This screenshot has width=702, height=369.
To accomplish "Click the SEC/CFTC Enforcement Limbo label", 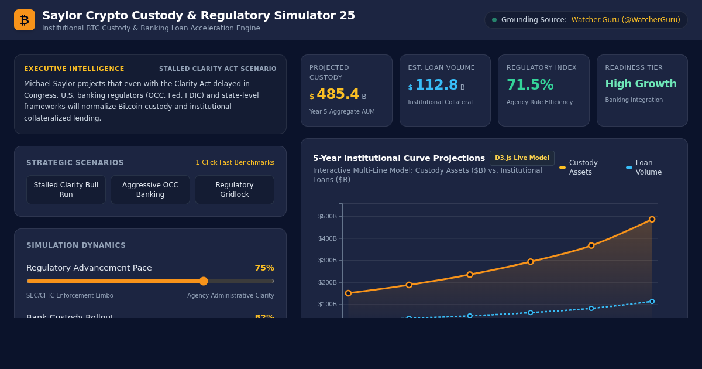I will click(x=70, y=296).
